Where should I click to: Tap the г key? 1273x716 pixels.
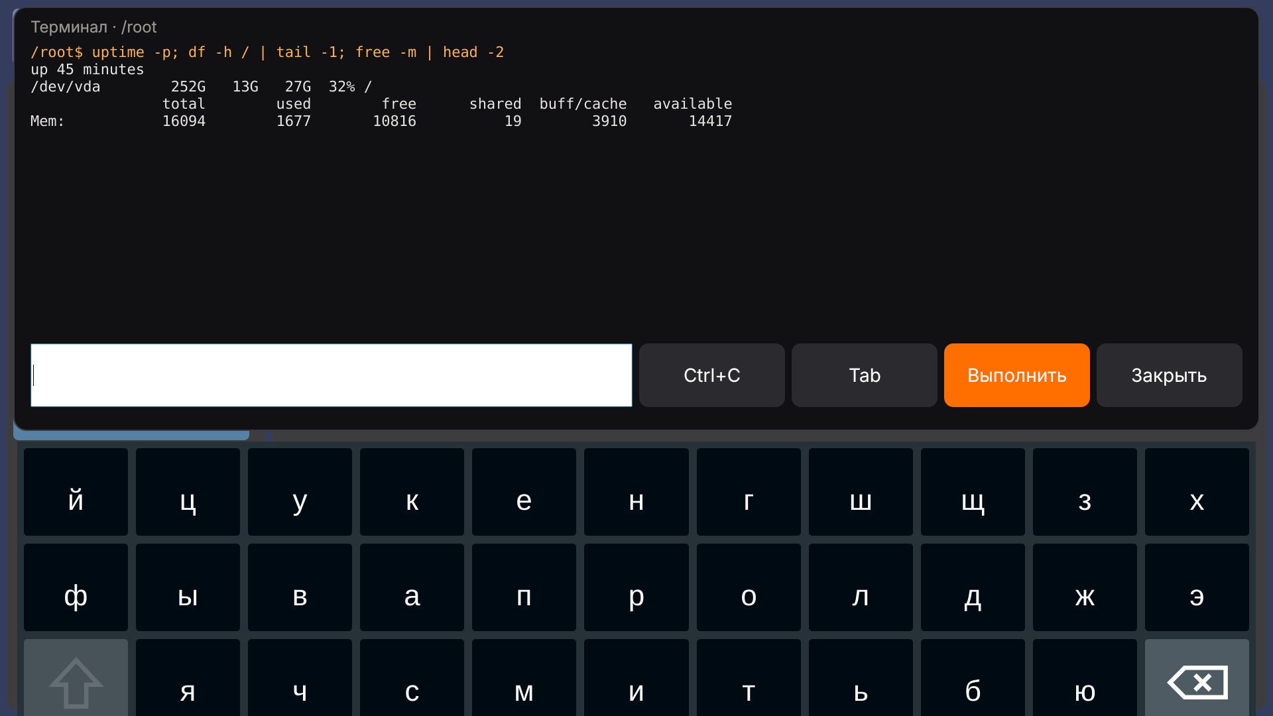(749, 492)
